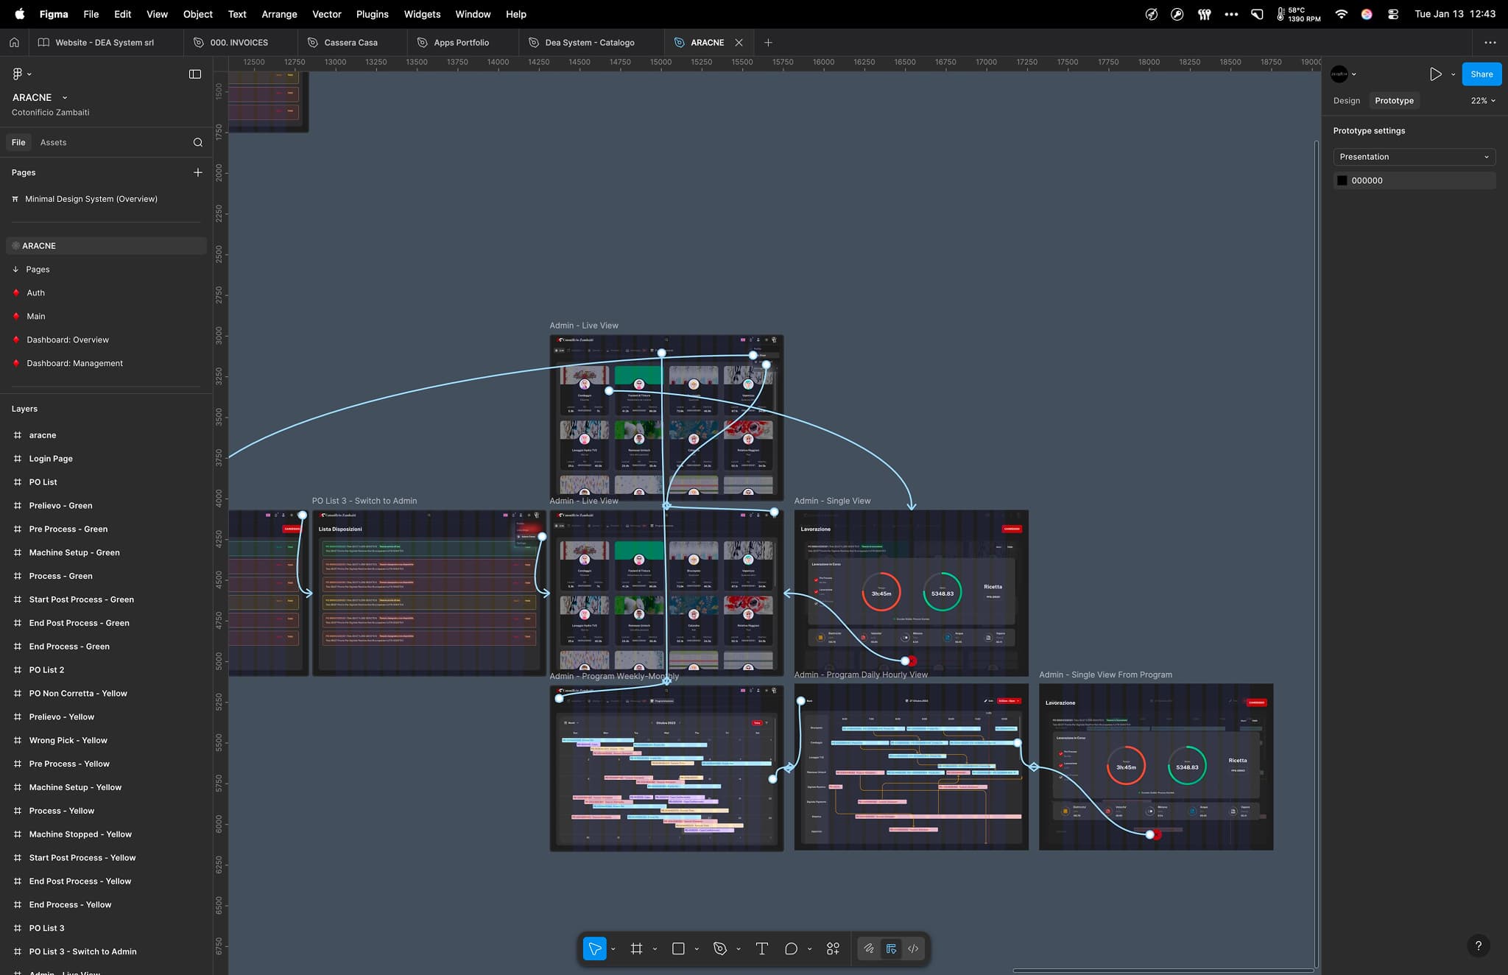Screen dimensions: 1508x975
Task: Open Comment tool options dropdown arrow
Action: pyautogui.click(x=809, y=949)
